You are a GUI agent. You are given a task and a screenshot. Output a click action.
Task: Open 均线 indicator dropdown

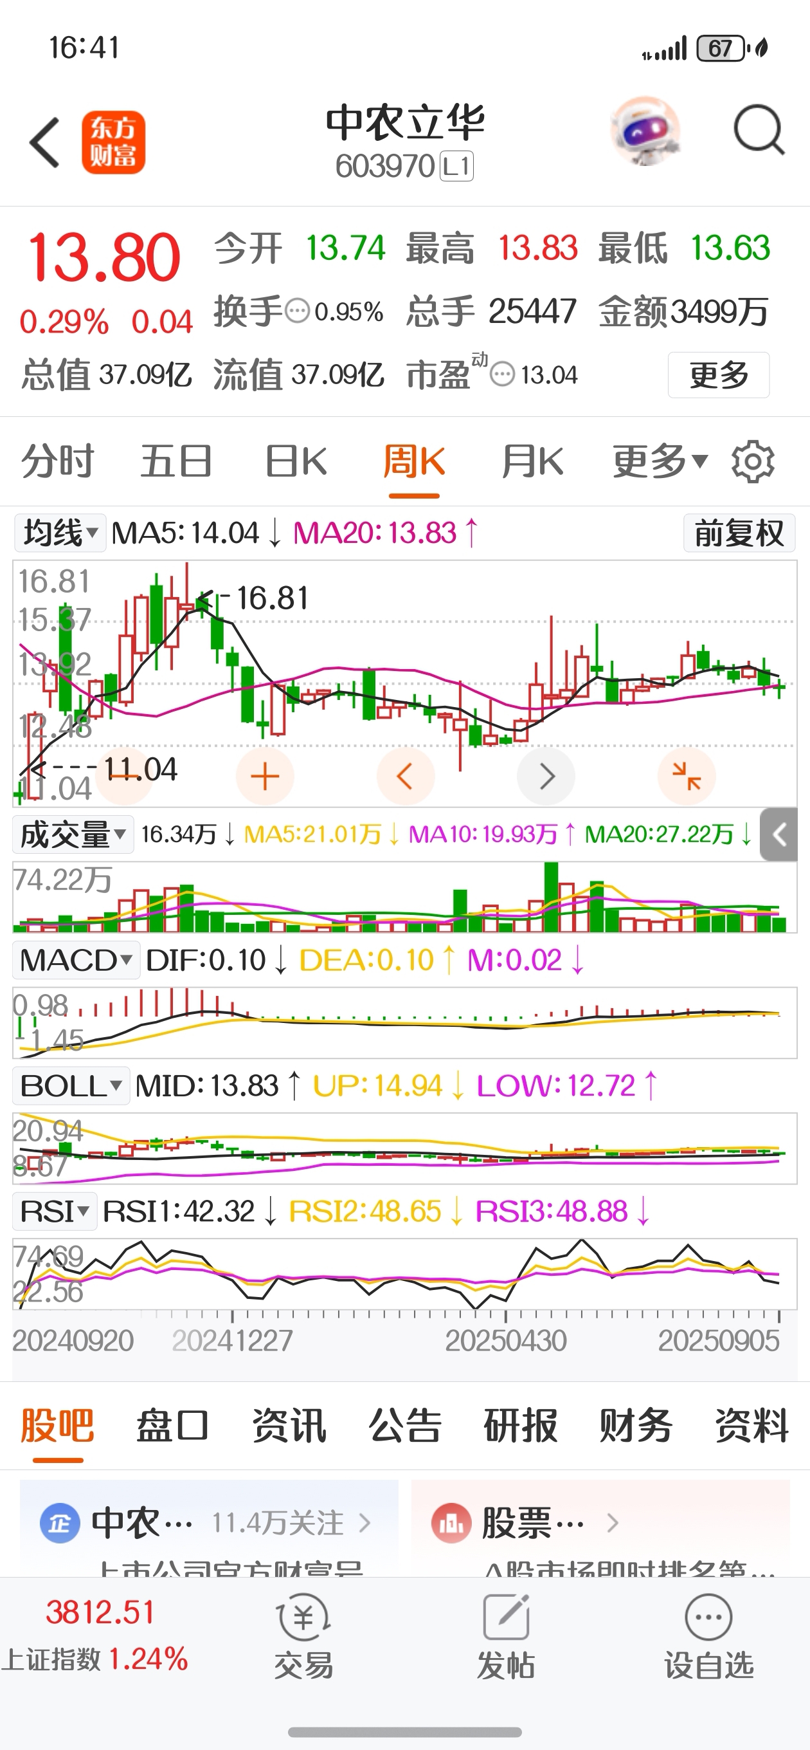[60, 533]
